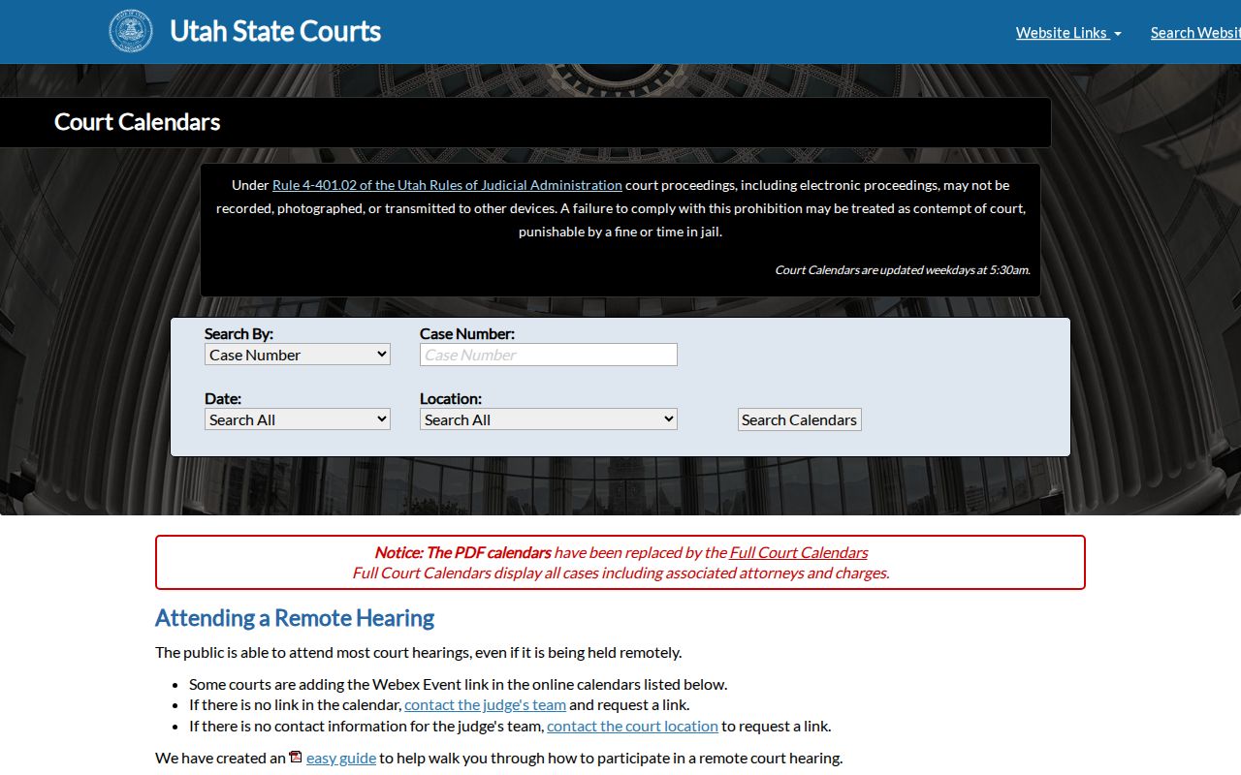Click the Utah State Courts seal logo
1241x775 pixels.
coord(131,31)
